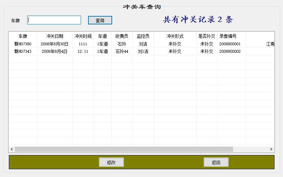Click the 录像编号 column header

pyautogui.click(x=228, y=36)
